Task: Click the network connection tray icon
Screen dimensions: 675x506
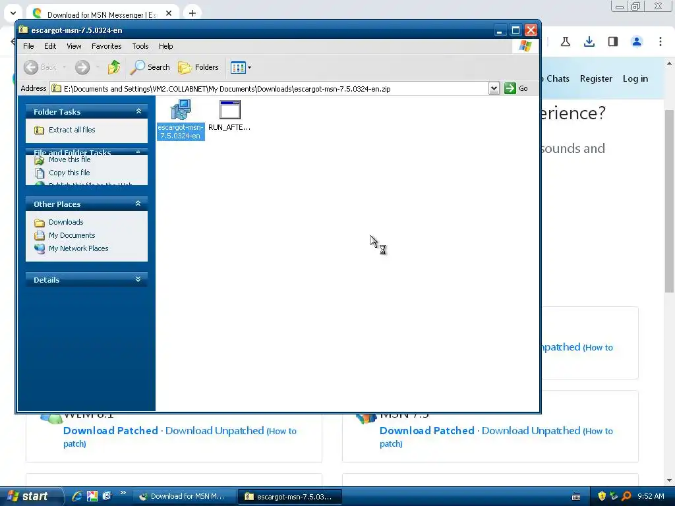Action: pyautogui.click(x=614, y=496)
